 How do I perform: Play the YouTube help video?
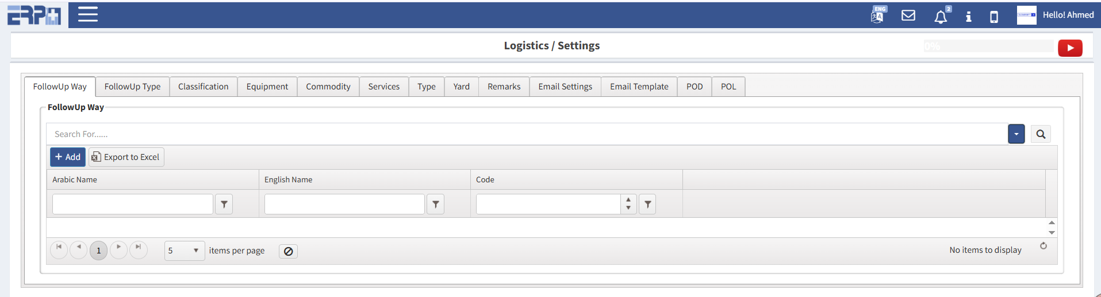(x=1070, y=48)
